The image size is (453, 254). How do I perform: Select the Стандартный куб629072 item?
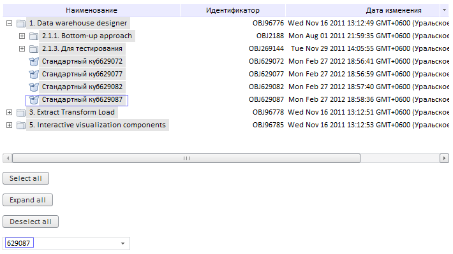[82, 61]
